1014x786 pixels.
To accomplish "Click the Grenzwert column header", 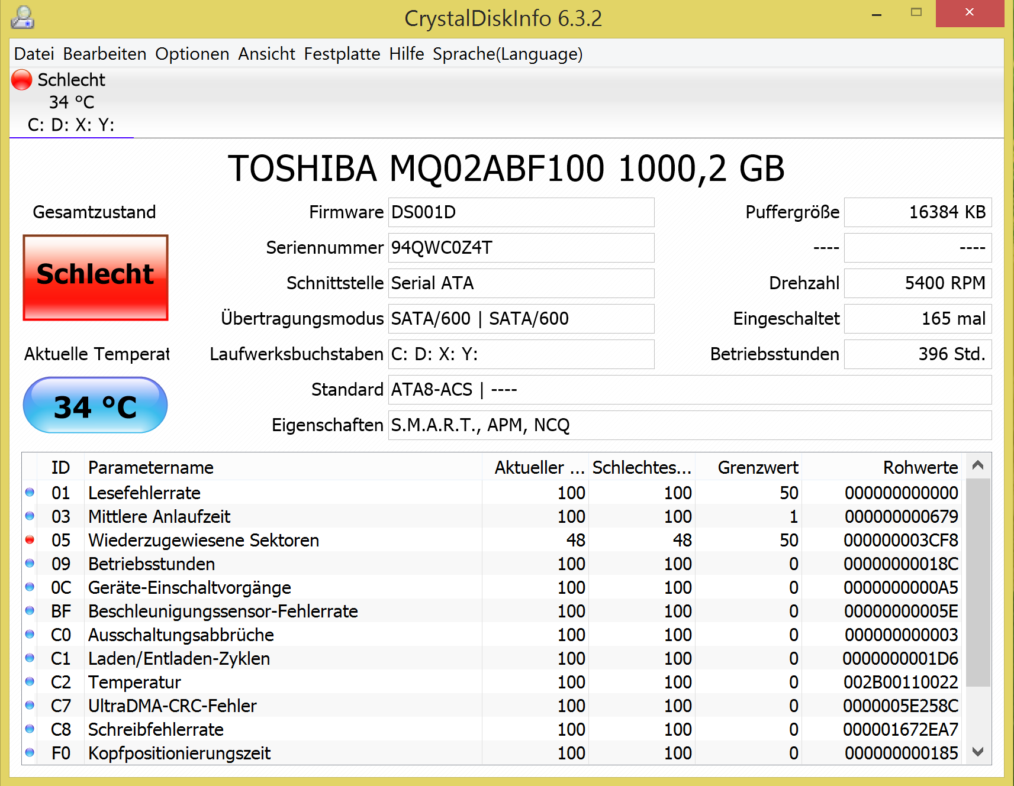I will pos(749,467).
